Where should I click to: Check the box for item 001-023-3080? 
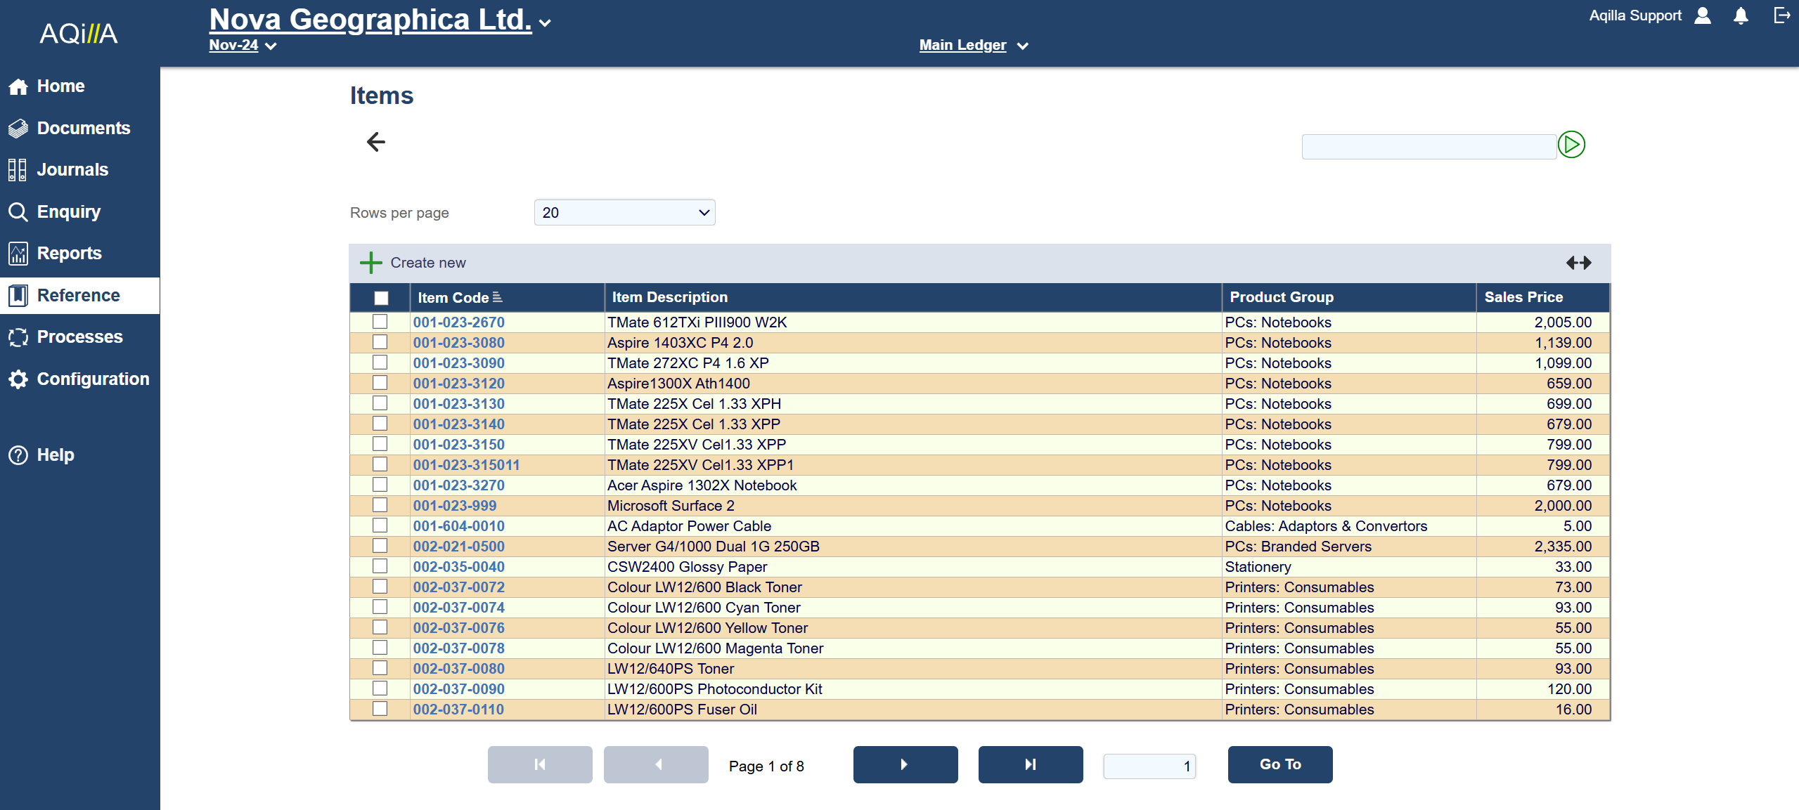(380, 342)
